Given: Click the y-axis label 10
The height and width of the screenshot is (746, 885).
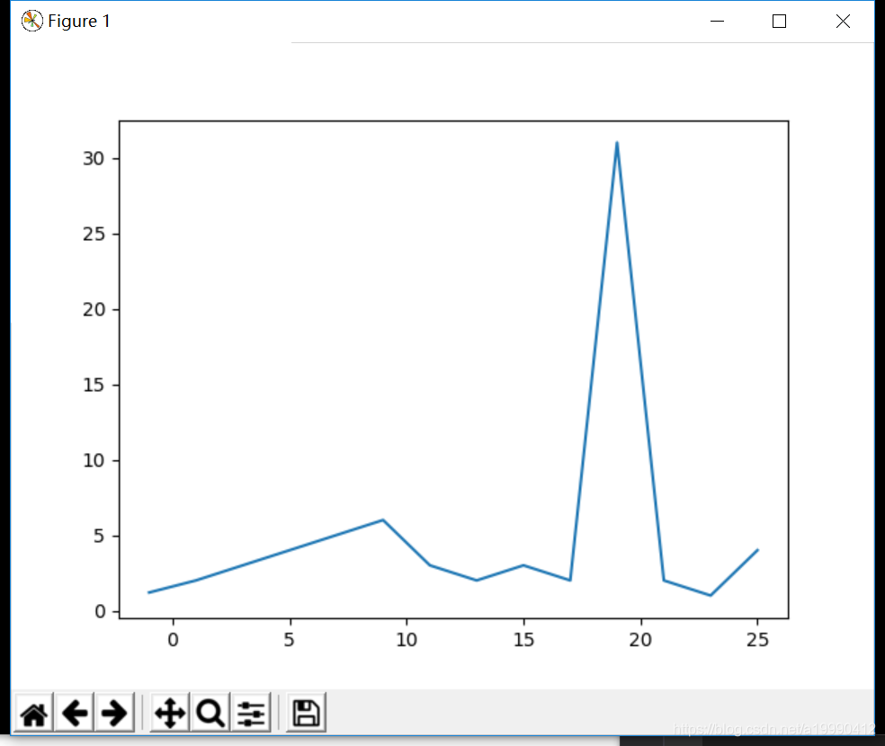Looking at the screenshot, I should 94,461.
